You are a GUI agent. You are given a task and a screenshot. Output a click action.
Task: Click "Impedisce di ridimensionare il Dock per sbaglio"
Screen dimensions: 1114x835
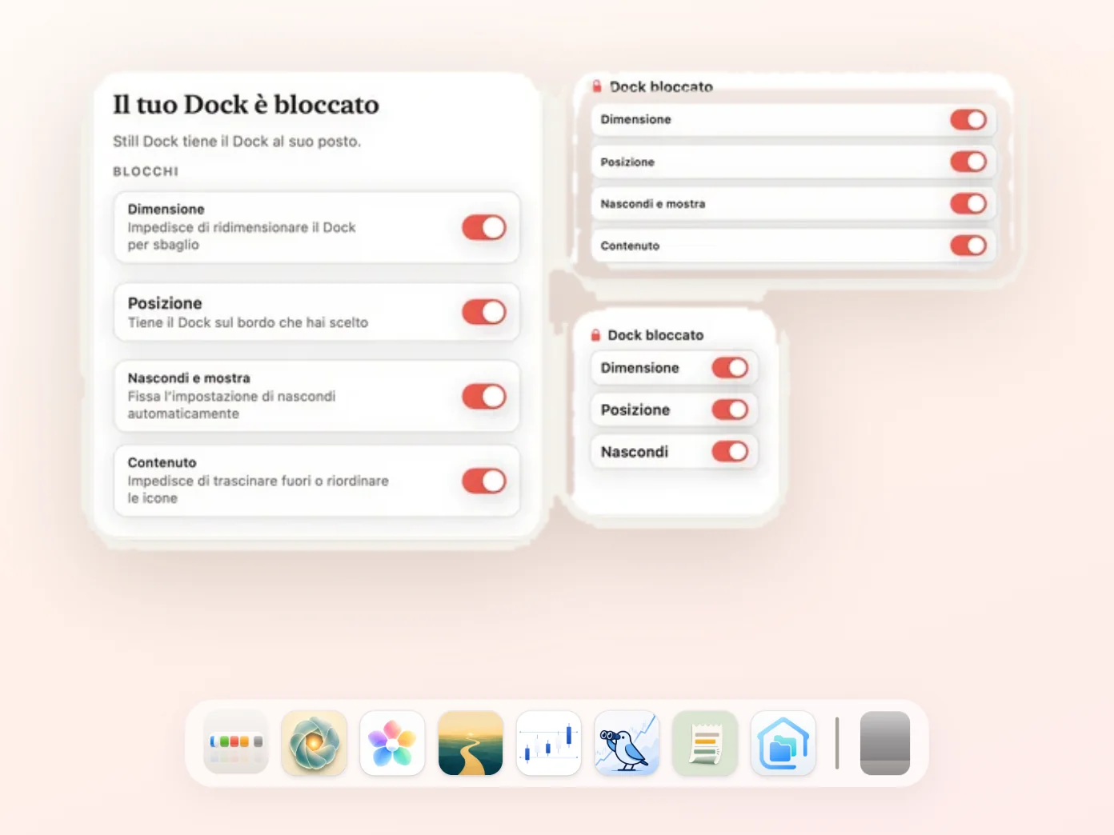(242, 236)
